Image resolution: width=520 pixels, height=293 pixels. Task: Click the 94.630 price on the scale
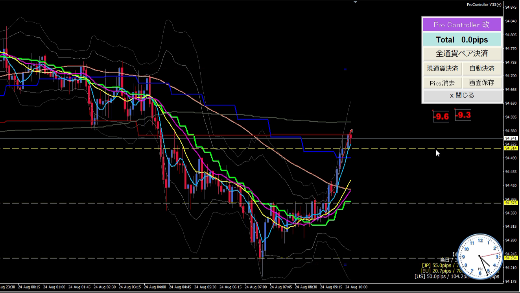pos(511,103)
